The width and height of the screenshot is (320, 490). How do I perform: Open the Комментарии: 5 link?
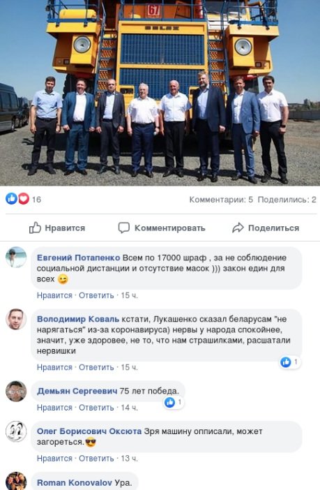221,200
